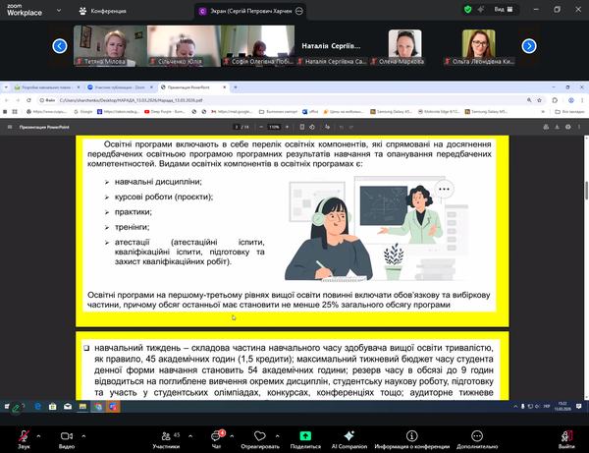Open AI Companion
589x453 pixels.
click(x=348, y=436)
